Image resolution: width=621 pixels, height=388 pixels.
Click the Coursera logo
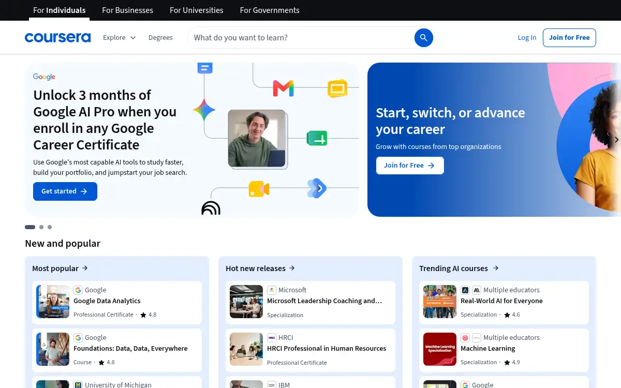click(57, 38)
